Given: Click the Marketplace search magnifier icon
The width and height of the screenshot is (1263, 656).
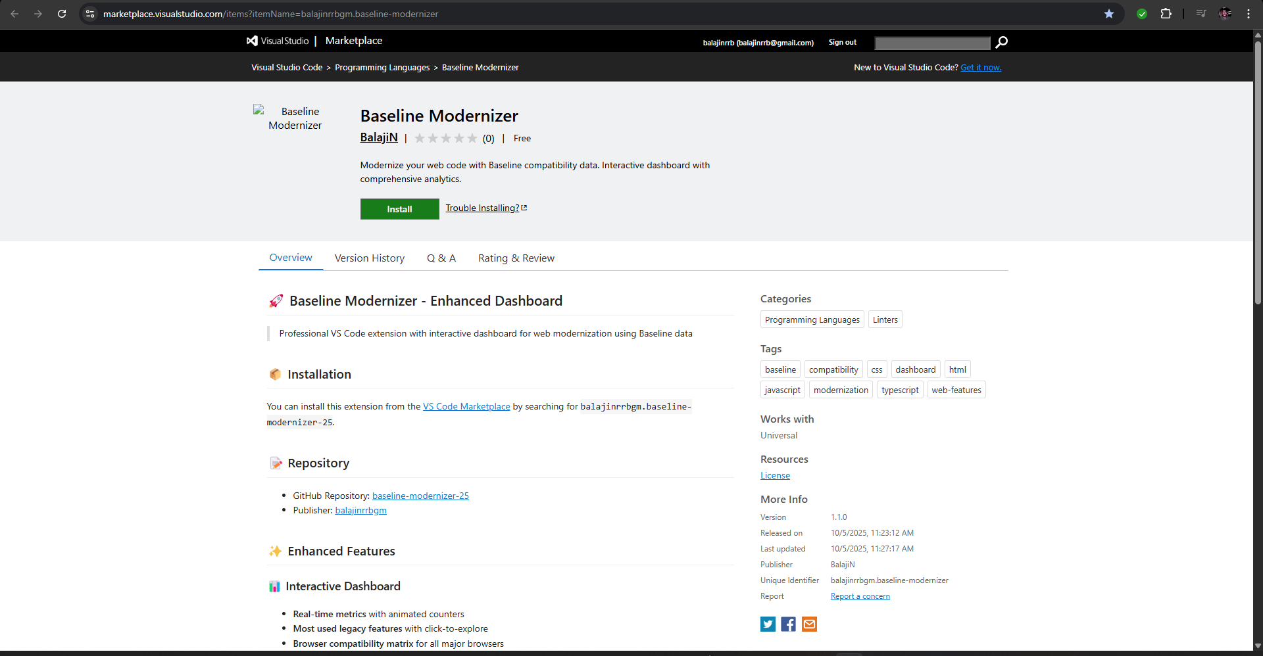Looking at the screenshot, I should click(1001, 42).
